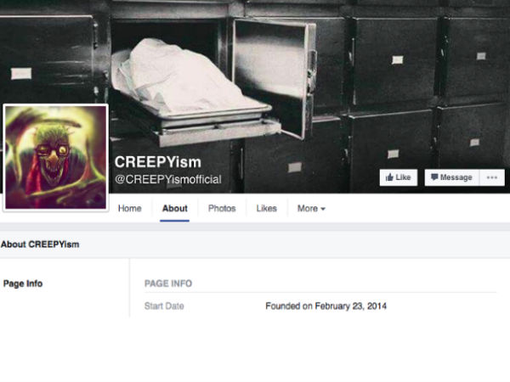Open the three-dots more options button

tap(492, 177)
